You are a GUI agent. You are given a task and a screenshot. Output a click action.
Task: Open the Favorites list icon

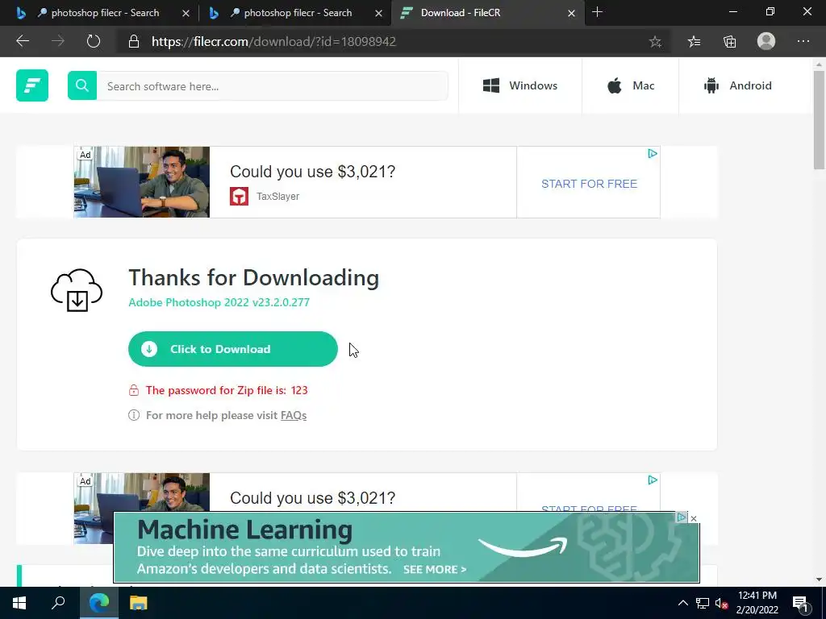(x=695, y=42)
